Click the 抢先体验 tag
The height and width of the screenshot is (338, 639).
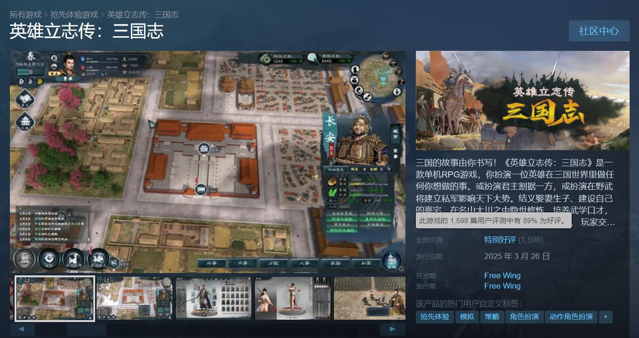(434, 317)
